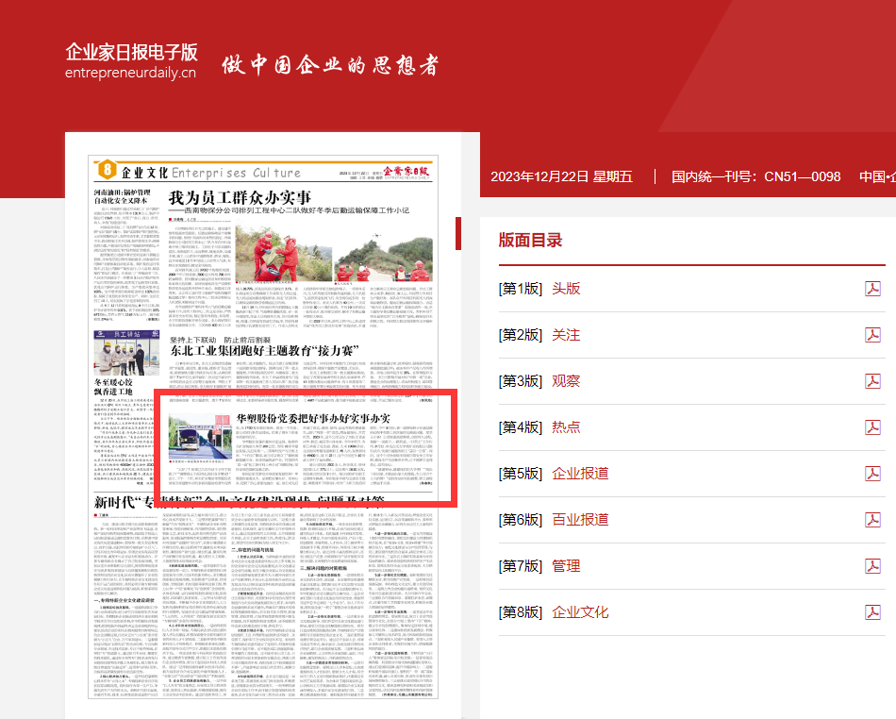This screenshot has width=896, height=719.
Task: Open the 头版 page link
Action: 566,289
